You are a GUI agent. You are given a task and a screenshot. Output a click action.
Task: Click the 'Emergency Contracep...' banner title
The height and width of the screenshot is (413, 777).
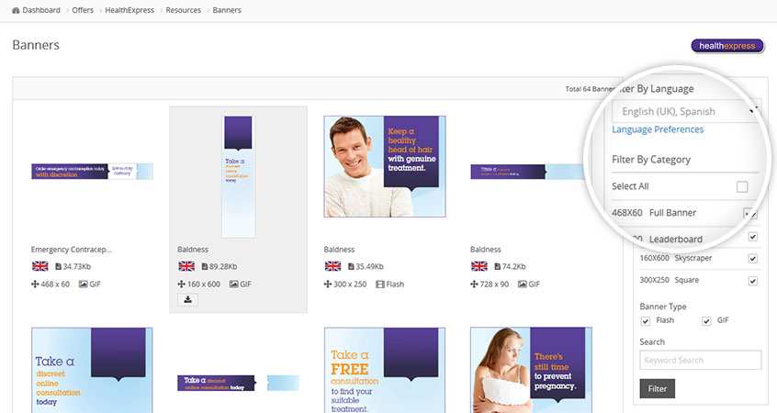tap(72, 250)
